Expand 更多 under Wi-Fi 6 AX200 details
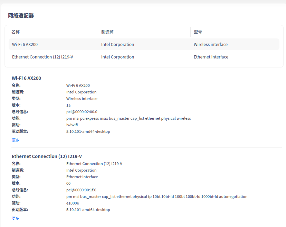 (x=16, y=140)
